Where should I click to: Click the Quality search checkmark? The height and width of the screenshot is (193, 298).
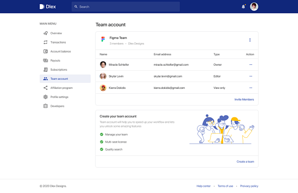(101, 149)
